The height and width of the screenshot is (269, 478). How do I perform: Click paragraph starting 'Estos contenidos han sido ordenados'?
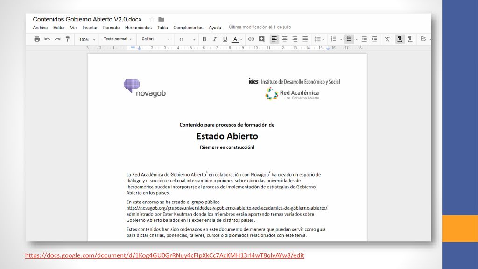(x=226, y=233)
